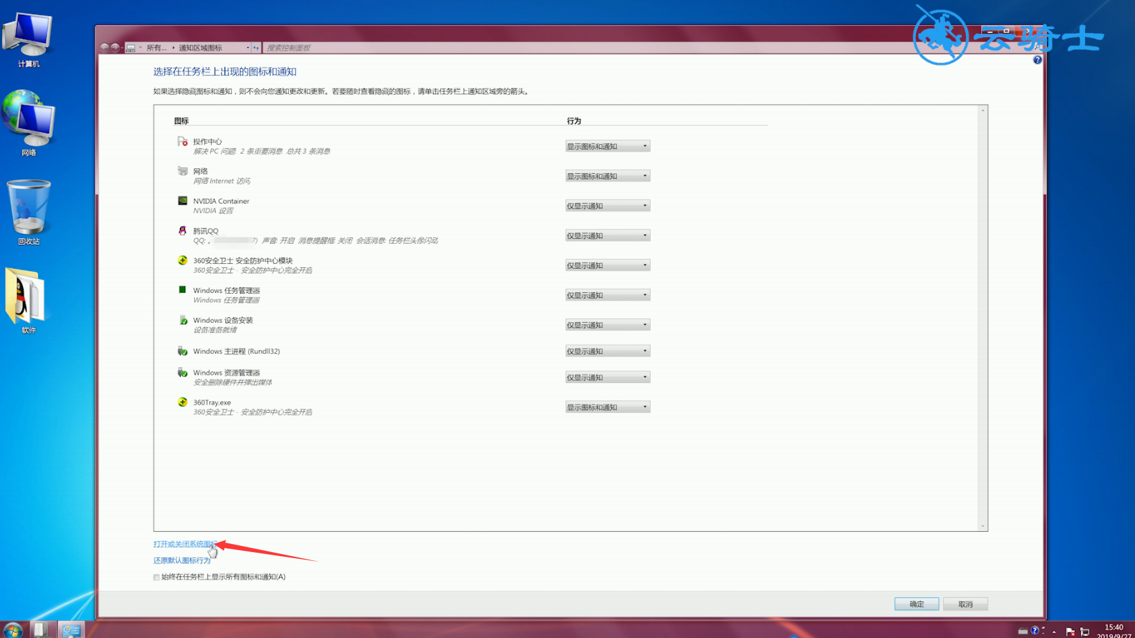Viewport: 1135px width, 638px height.
Task: Expand the address bar history dropdown
Action: click(x=248, y=47)
